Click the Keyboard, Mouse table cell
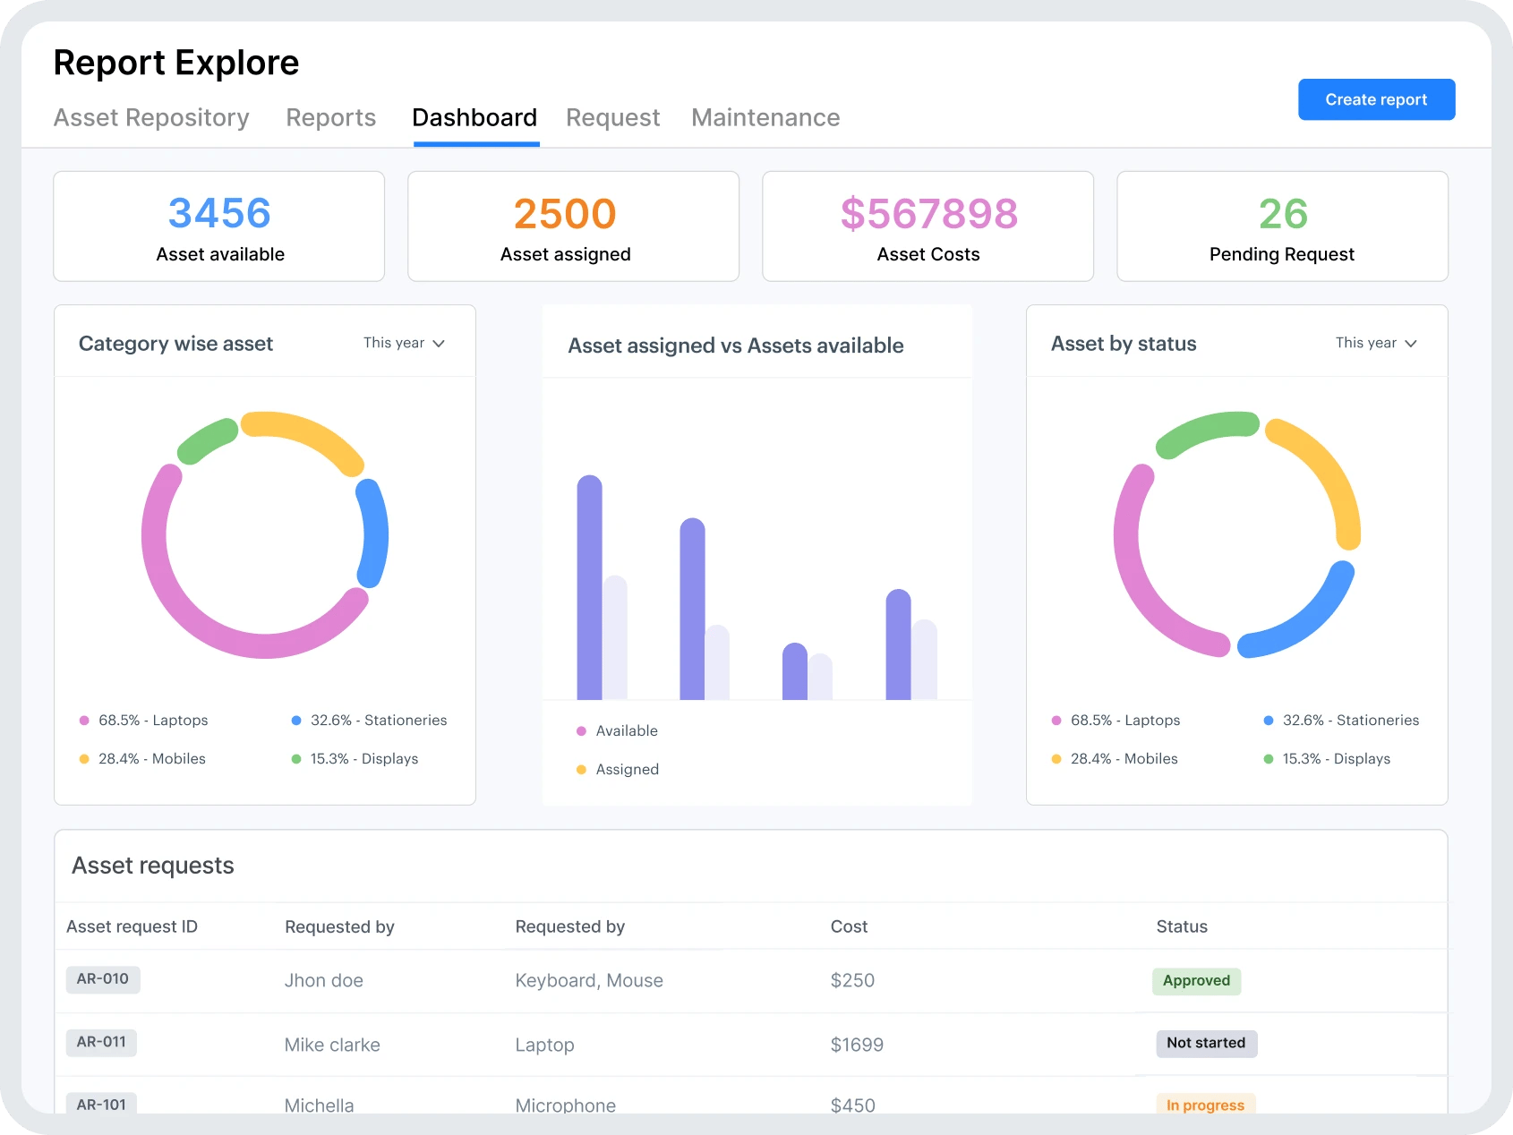Viewport: 1513px width, 1135px height. point(589,981)
